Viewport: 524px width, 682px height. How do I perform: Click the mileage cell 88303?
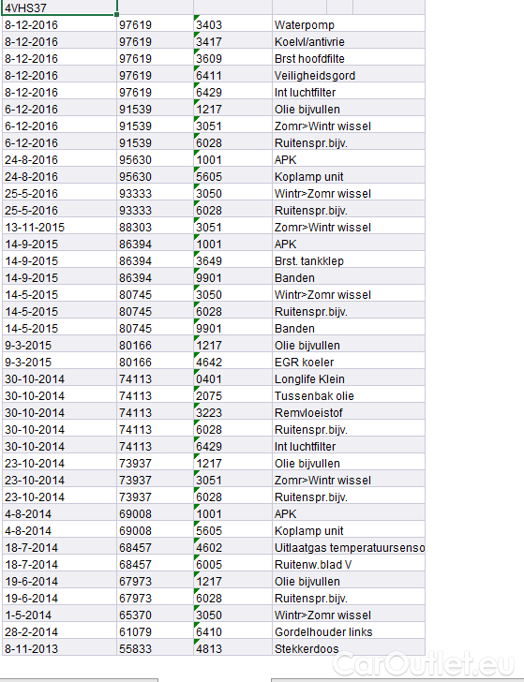pos(155,228)
